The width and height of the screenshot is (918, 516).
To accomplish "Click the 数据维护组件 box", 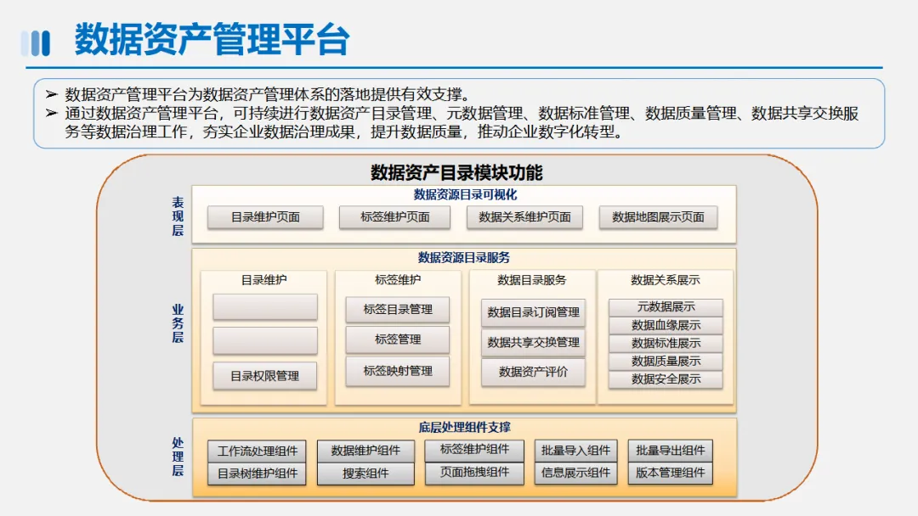I will [x=365, y=451].
